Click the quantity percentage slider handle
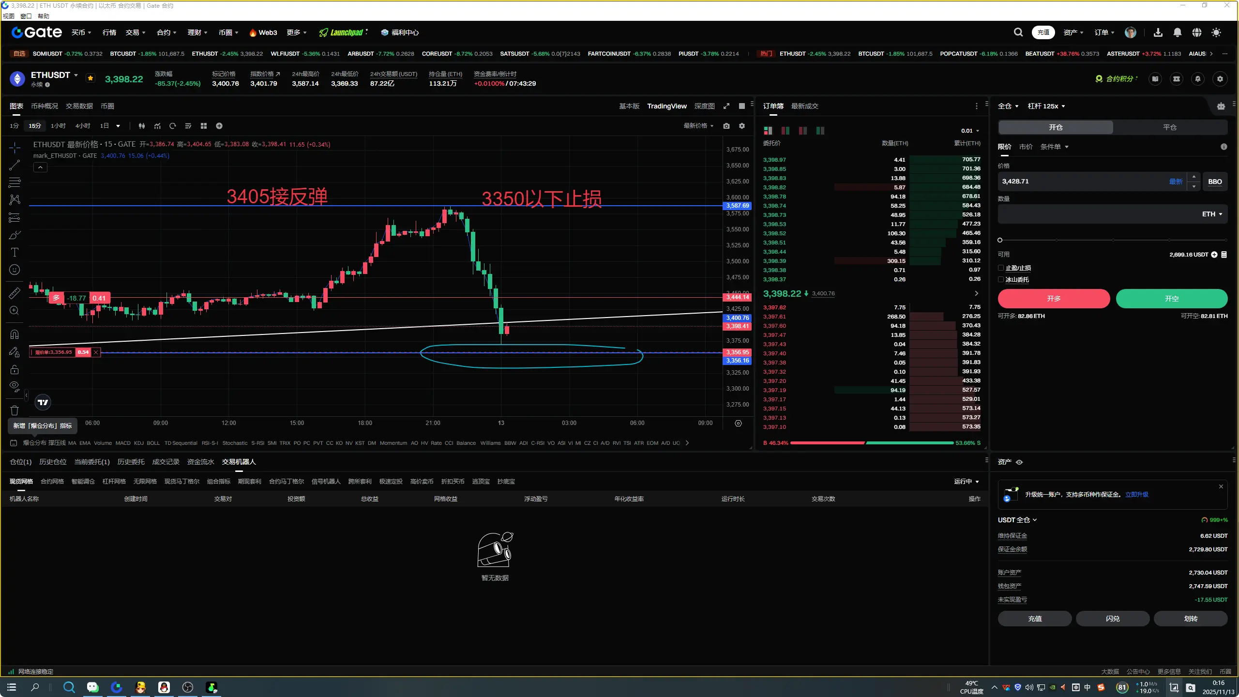Image resolution: width=1239 pixels, height=697 pixels. coord(1000,240)
